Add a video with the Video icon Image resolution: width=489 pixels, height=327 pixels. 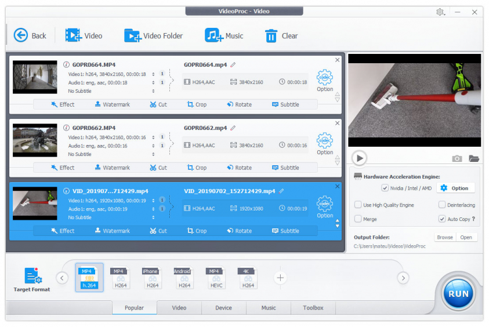click(74, 35)
